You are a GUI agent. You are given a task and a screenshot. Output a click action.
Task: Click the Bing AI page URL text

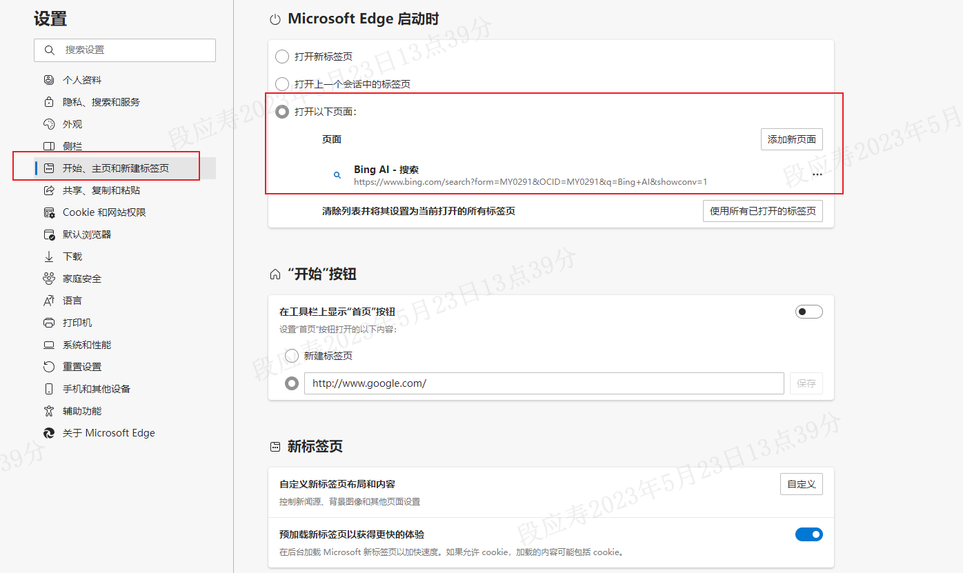tap(530, 182)
